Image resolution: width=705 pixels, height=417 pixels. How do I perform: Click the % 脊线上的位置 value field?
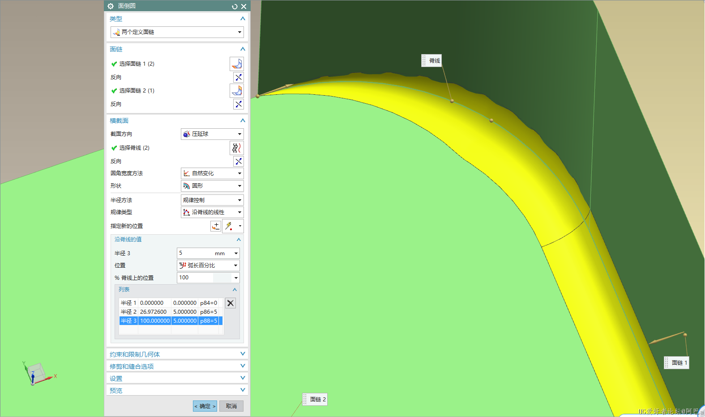coord(195,278)
